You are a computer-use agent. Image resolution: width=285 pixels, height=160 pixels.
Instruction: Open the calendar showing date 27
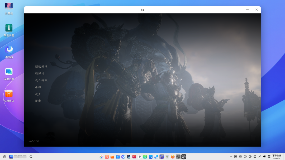140,156
